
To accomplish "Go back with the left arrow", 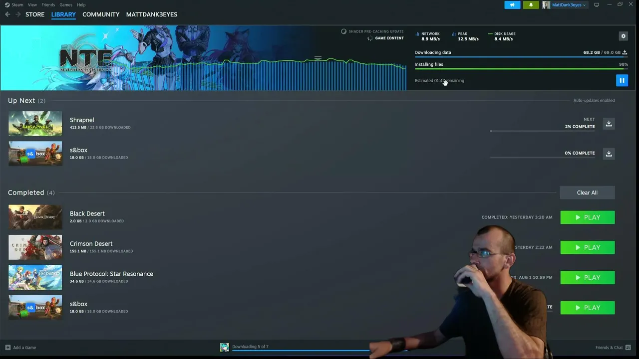I will point(7,14).
